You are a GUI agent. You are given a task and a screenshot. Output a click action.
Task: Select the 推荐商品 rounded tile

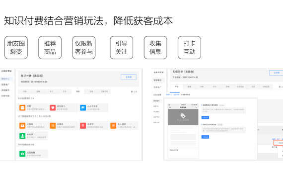click(50, 48)
